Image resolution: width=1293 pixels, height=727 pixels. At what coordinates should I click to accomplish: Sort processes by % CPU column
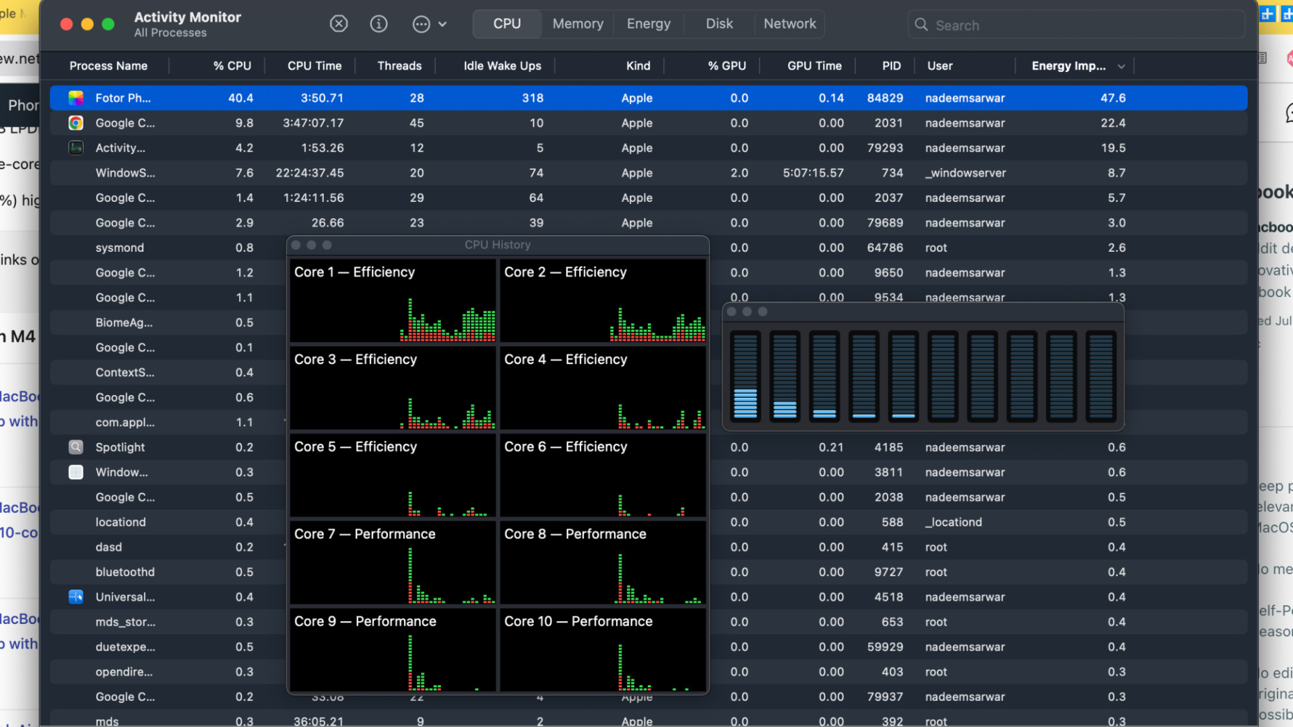232,66
